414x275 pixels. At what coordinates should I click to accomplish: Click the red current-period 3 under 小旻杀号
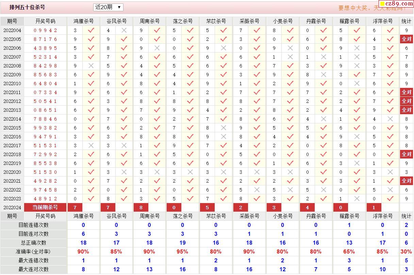(274, 208)
